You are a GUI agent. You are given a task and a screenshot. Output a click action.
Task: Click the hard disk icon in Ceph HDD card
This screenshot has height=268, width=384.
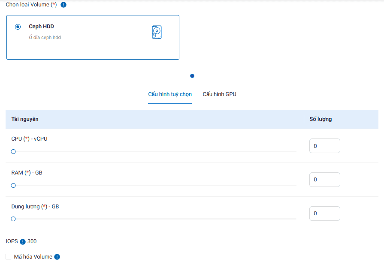(x=157, y=32)
